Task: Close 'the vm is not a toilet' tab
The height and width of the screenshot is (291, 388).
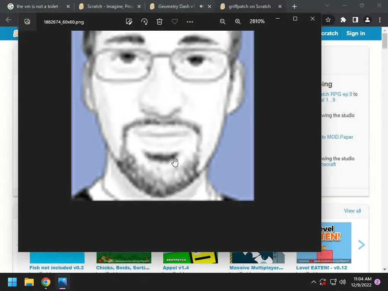Action: [68, 7]
